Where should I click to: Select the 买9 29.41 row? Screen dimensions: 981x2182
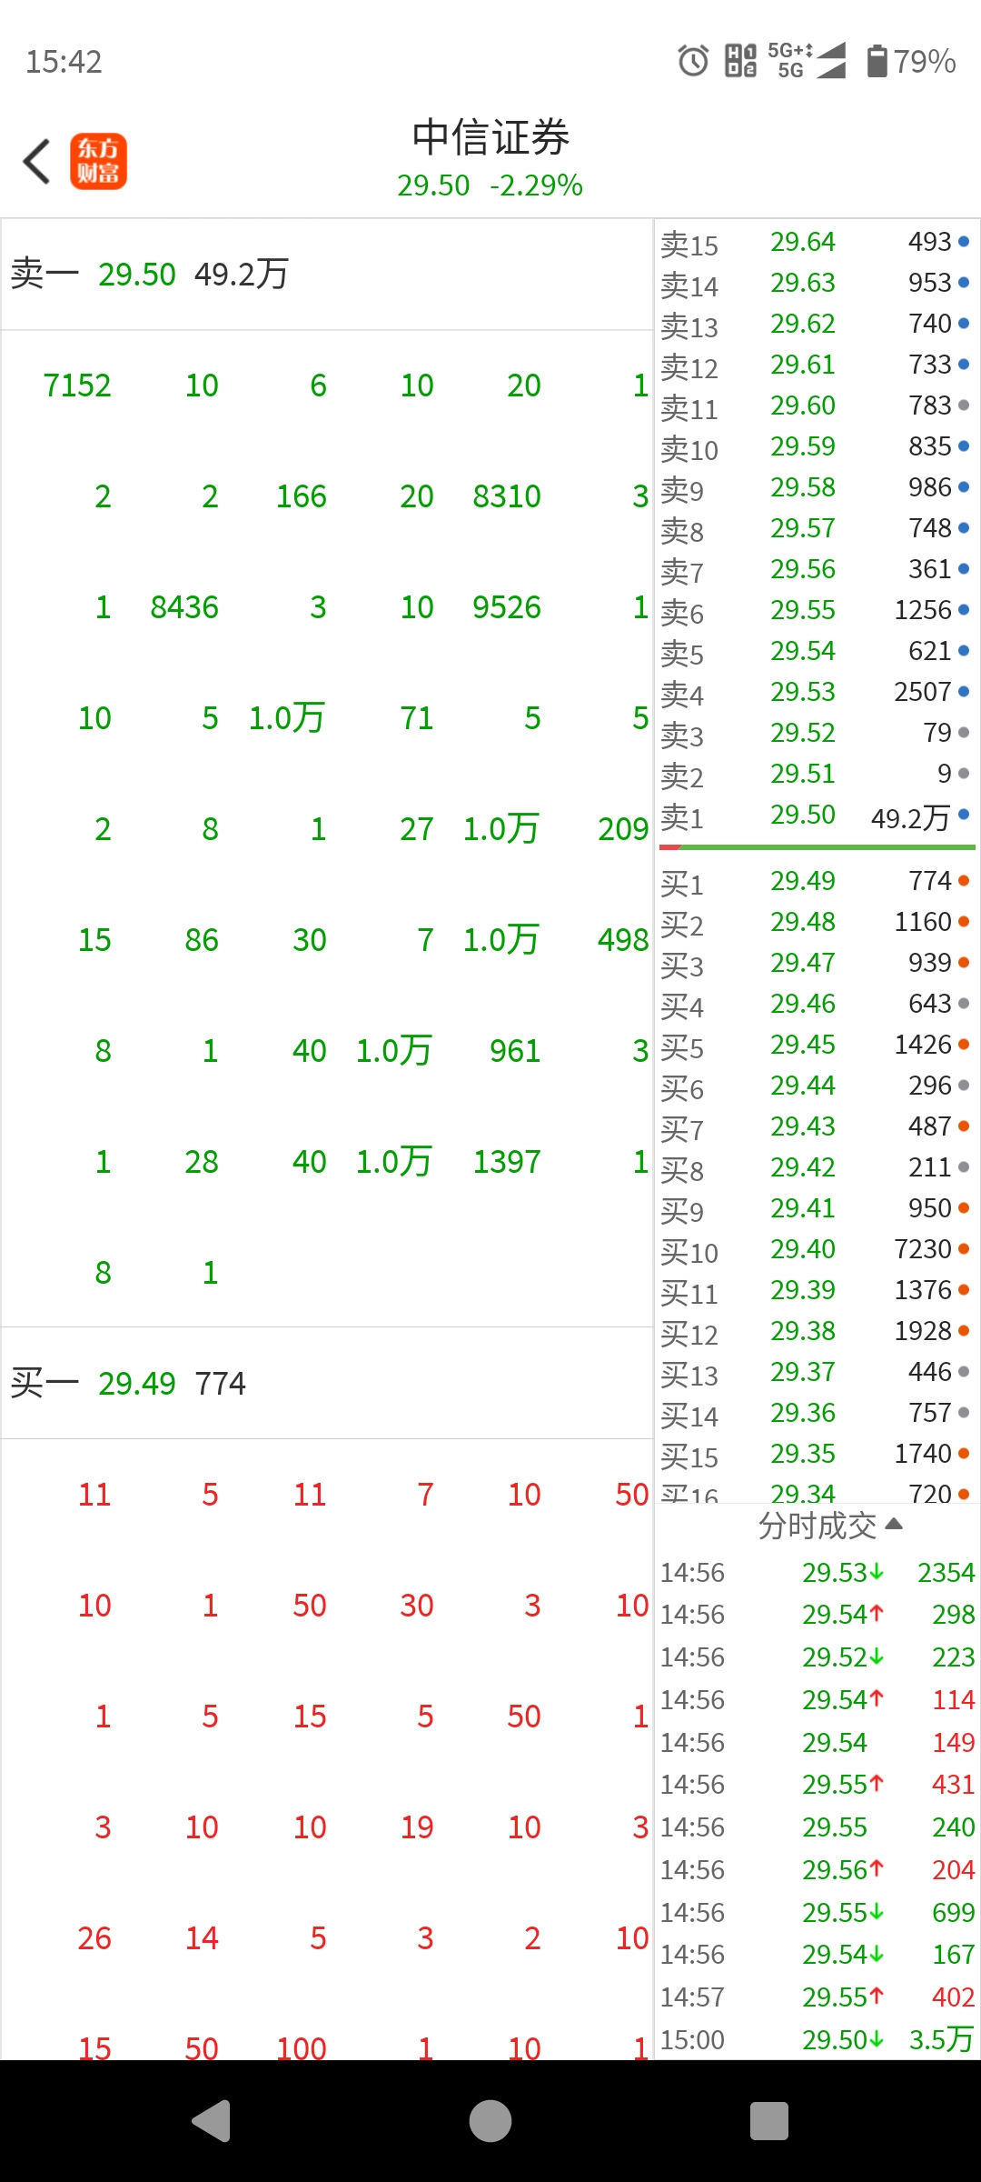[x=816, y=1209]
